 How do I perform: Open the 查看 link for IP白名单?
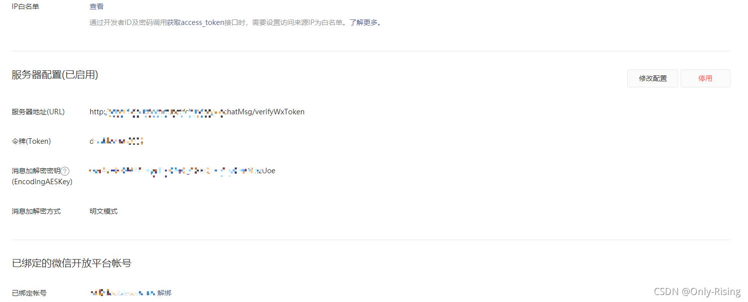click(x=97, y=7)
